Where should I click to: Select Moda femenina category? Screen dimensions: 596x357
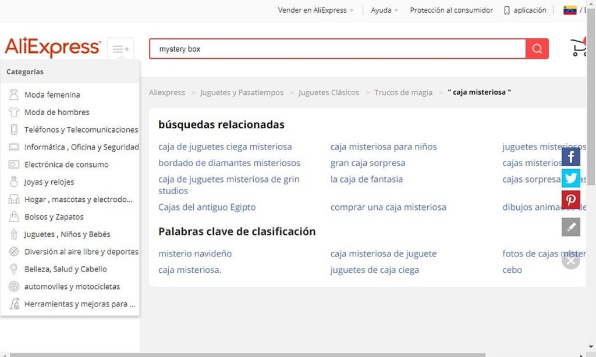coord(52,95)
